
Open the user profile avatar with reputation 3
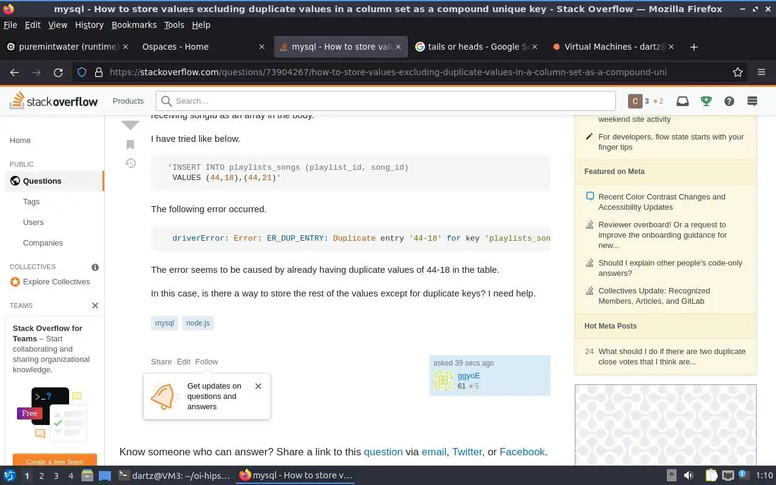635,101
